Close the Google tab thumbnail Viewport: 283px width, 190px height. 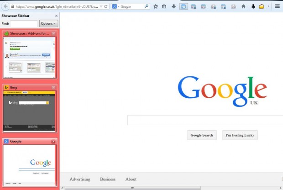(53, 142)
